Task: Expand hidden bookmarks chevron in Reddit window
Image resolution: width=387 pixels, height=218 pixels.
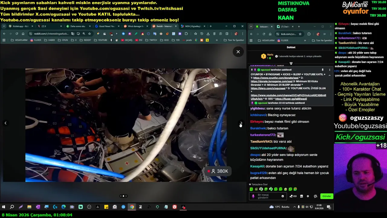Action: [x=216, y=40]
